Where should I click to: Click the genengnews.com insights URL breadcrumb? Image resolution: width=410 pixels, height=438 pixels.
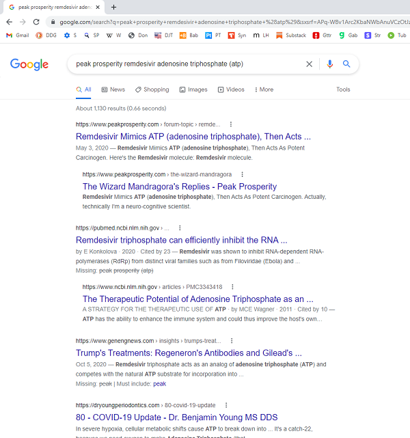(x=148, y=341)
